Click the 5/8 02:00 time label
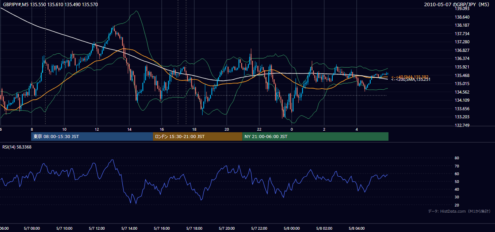The width and height of the screenshot is (495, 232). pos(325,229)
